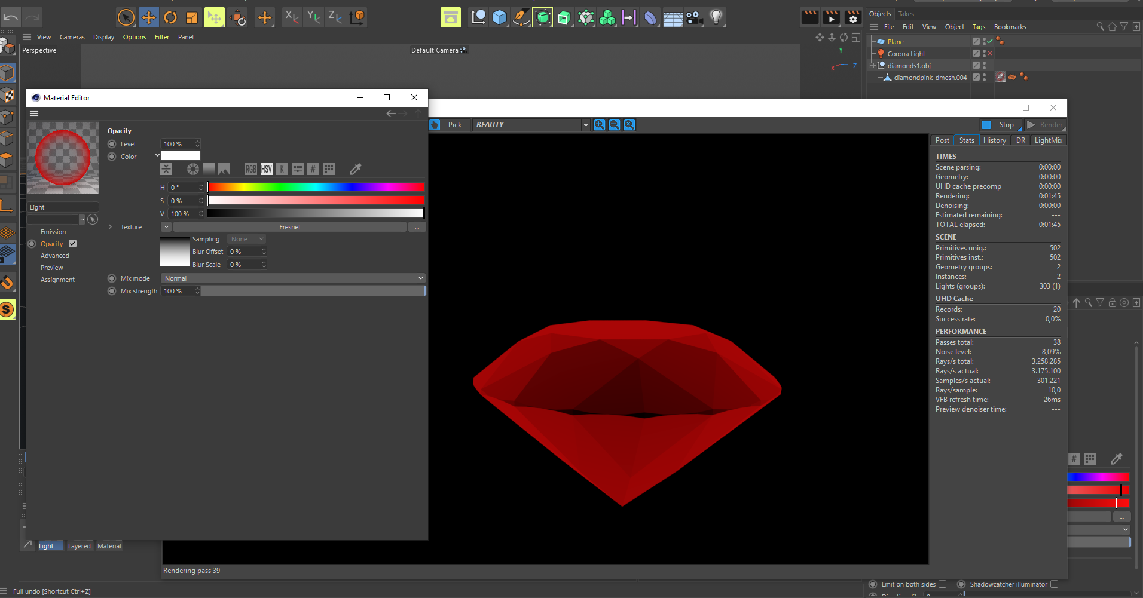This screenshot has height=598, width=1143.
Task: Switch to the Takes tab
Action: point(906,14)
